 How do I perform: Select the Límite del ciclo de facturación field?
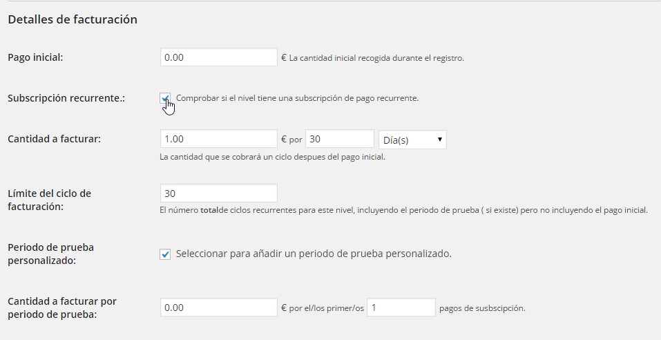218,193
